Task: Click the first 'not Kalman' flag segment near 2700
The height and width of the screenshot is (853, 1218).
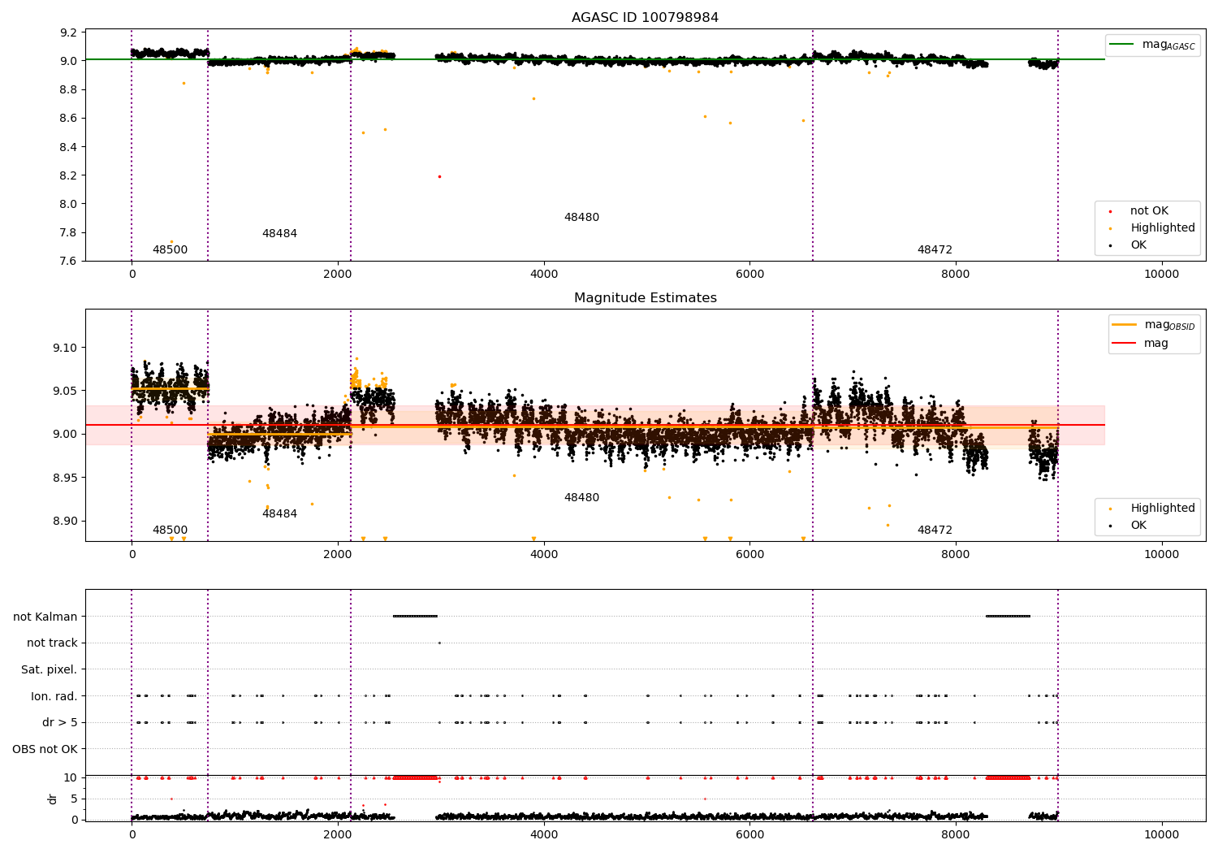Action: [x=415, y=616]
